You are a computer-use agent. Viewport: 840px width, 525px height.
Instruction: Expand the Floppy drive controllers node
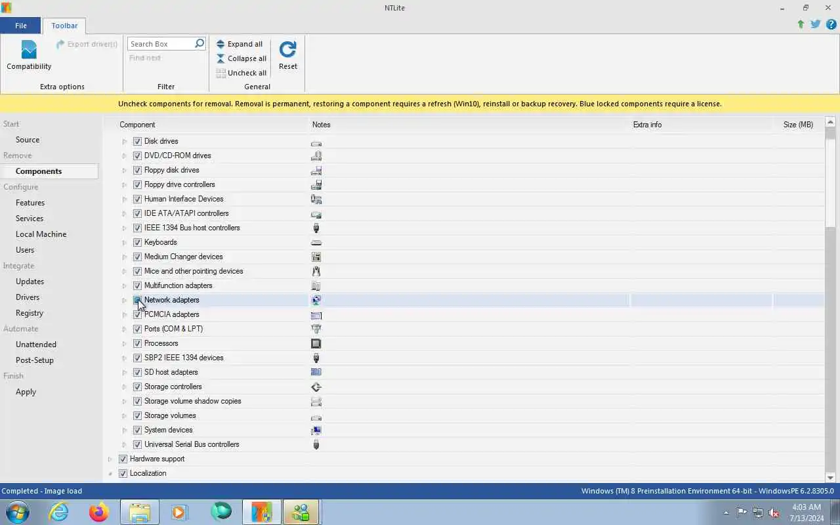(125, 184)
